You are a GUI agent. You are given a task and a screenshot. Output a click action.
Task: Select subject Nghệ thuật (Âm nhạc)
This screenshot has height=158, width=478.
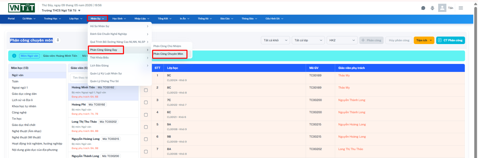pyautogui.click(x=37, y=131)
